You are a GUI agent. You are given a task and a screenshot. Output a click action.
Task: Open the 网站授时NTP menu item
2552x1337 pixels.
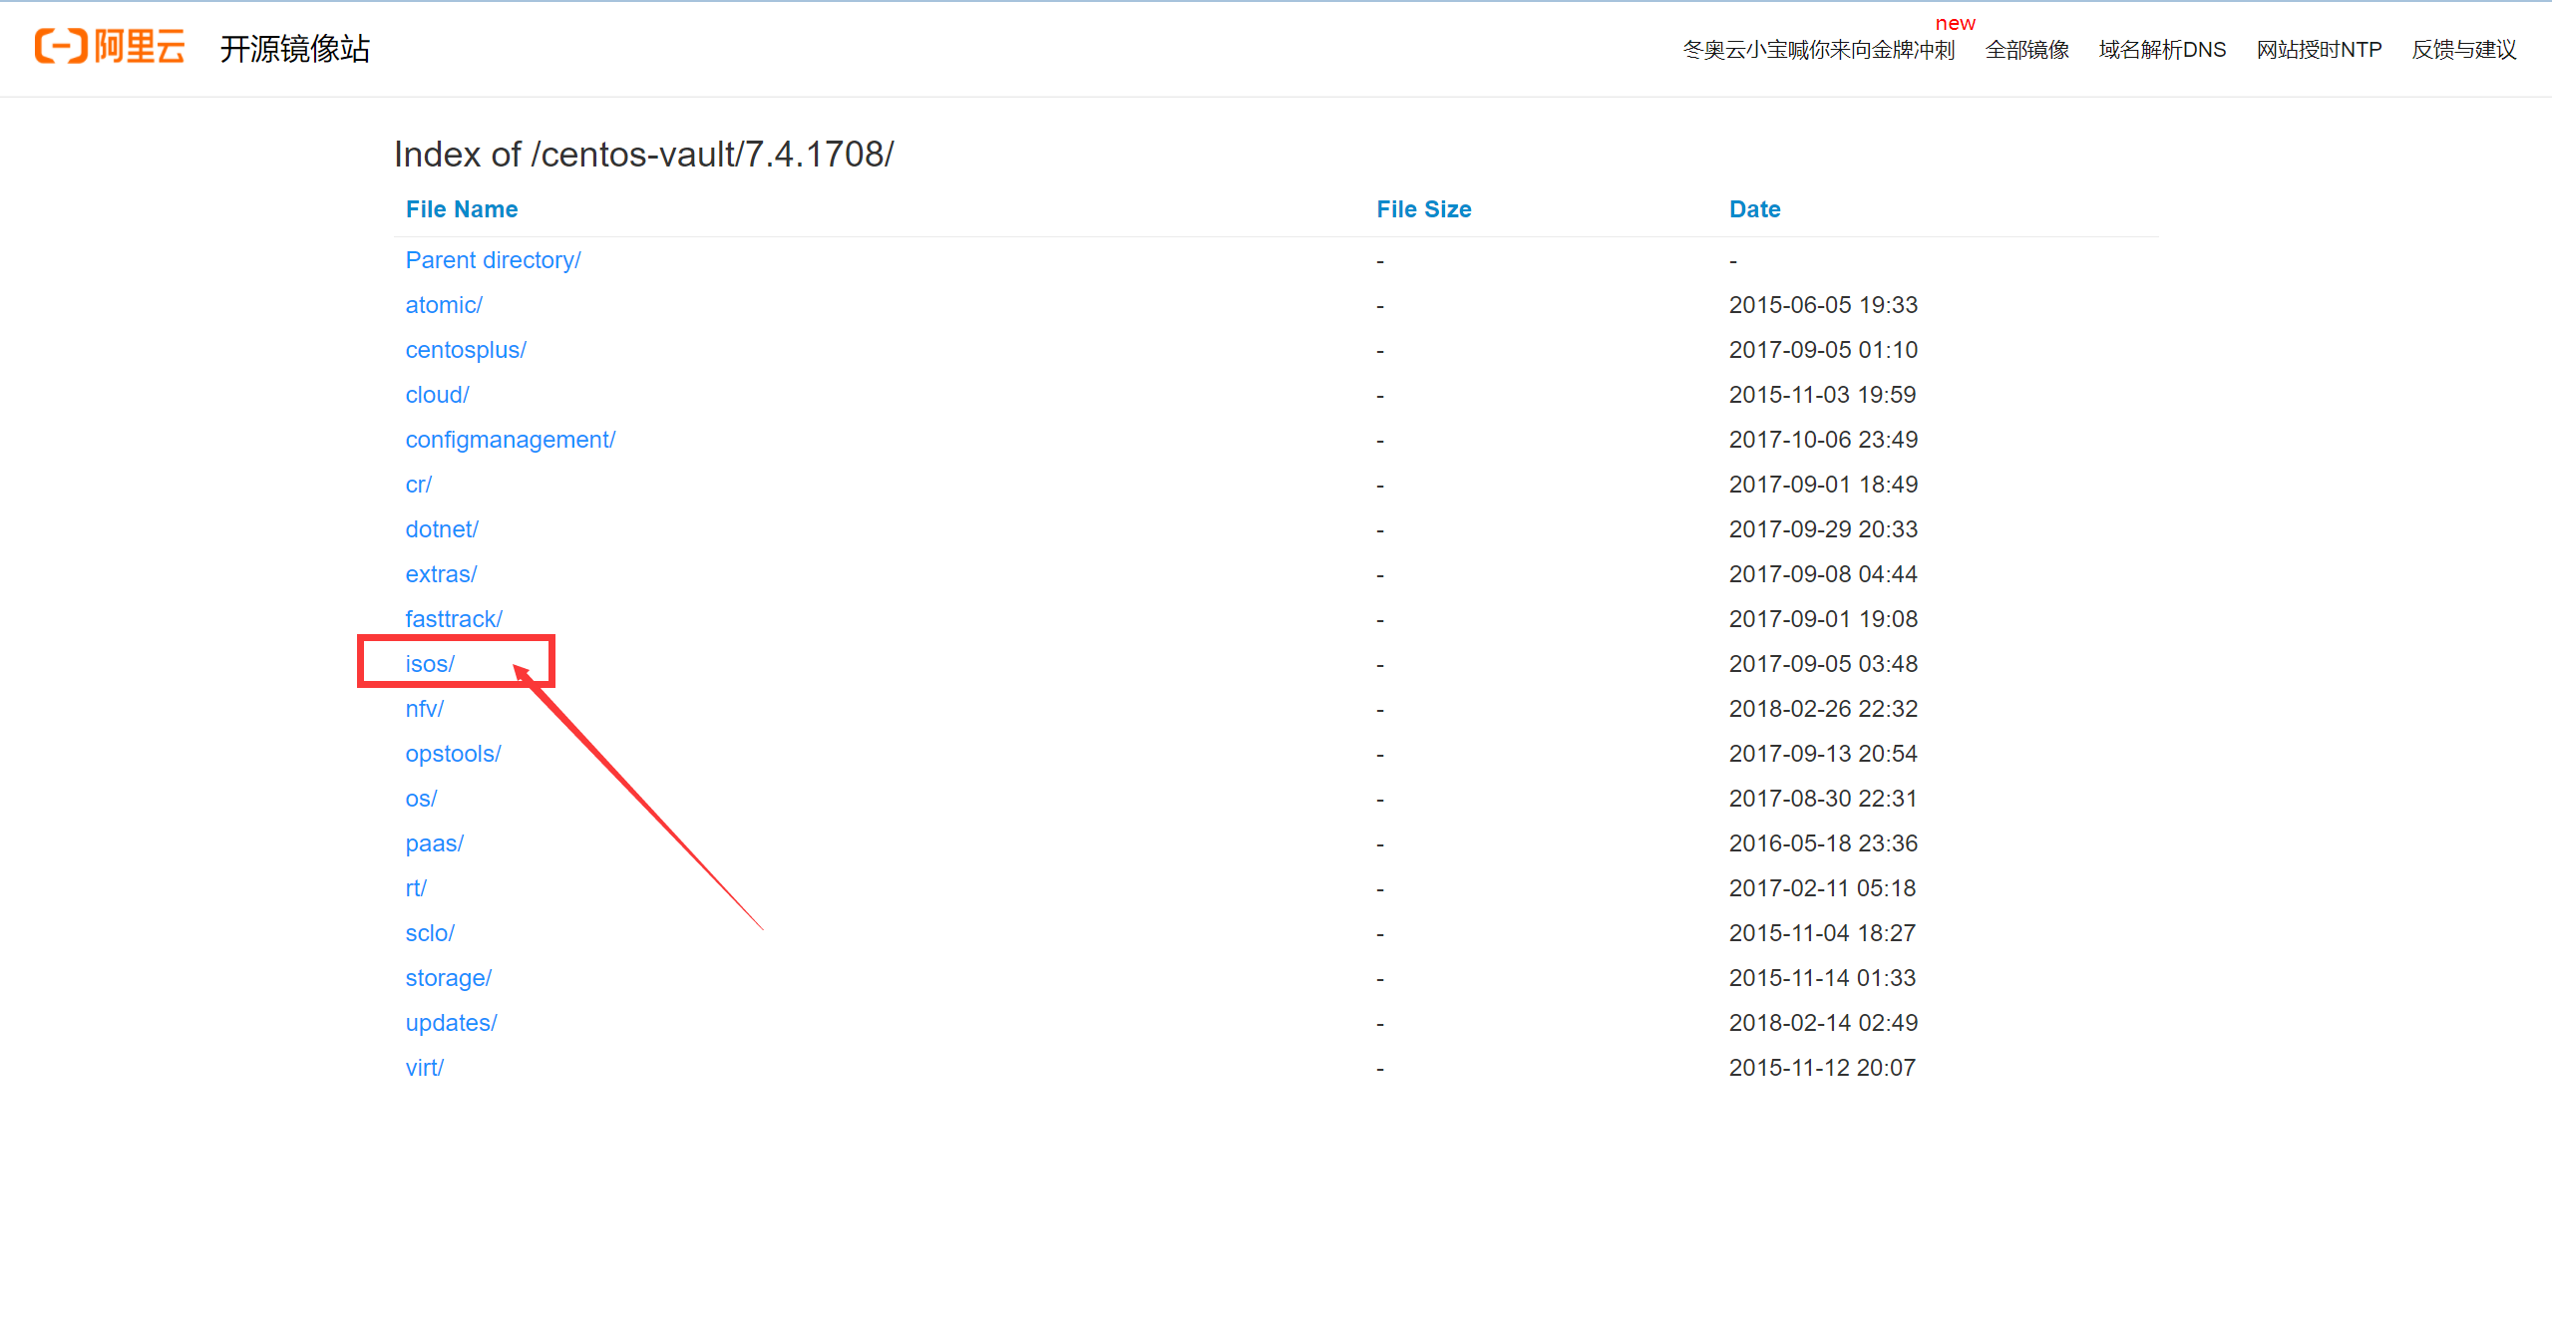(2319, 50)
